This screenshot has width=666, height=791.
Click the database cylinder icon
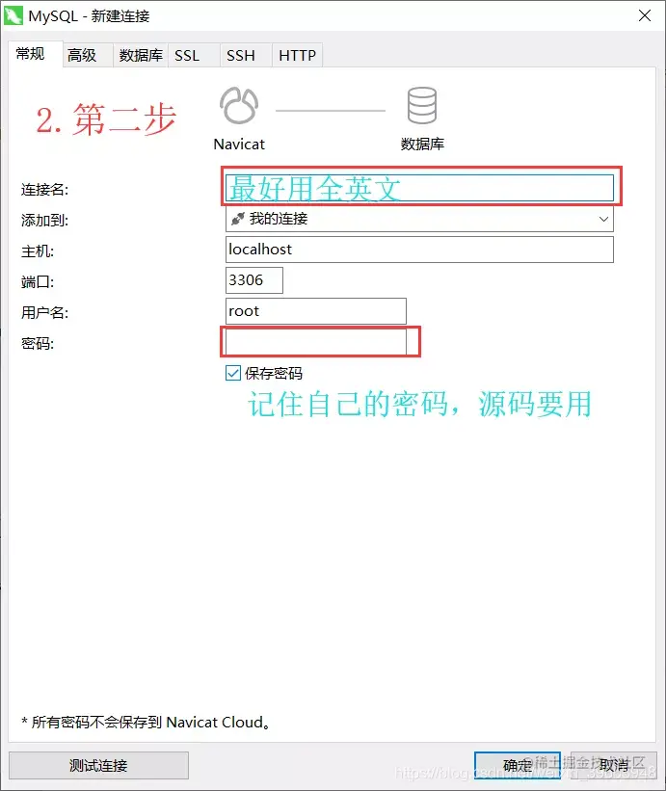coord(422,106)
